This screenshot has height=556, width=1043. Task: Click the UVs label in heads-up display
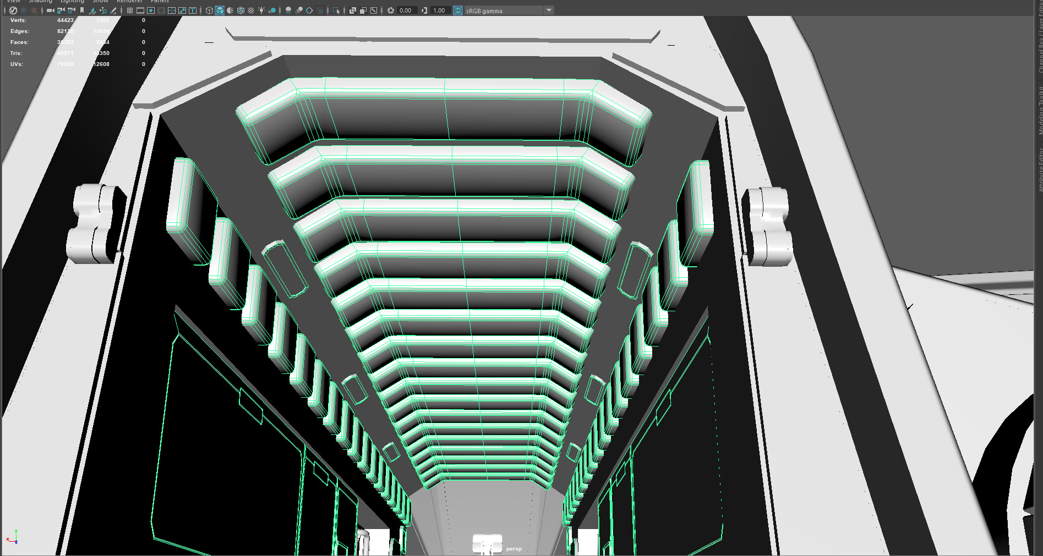tap(17, 64)
